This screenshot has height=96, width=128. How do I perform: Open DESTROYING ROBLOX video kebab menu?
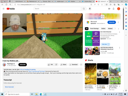(120, 48)
